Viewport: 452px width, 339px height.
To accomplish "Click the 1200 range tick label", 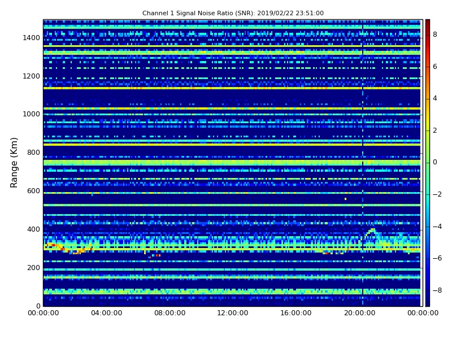I will tap(32, 76).
